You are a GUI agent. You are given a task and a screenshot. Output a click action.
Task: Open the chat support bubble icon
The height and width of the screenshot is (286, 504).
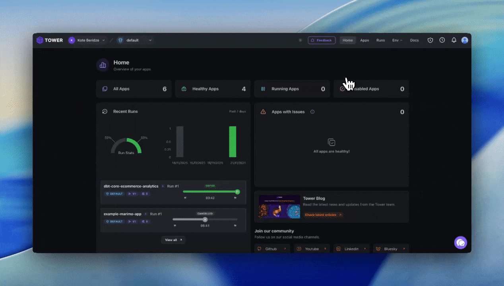461,242
